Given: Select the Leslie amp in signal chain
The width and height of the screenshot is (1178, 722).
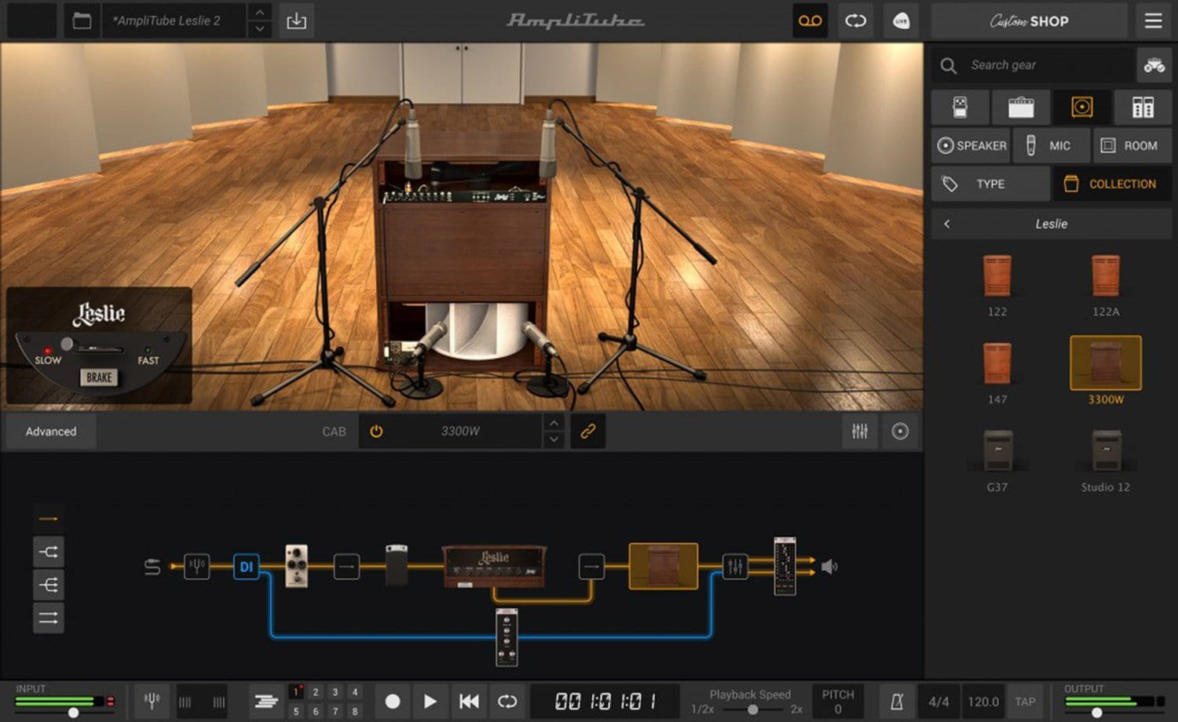Looking at the screenshot, I should [495, 566].
